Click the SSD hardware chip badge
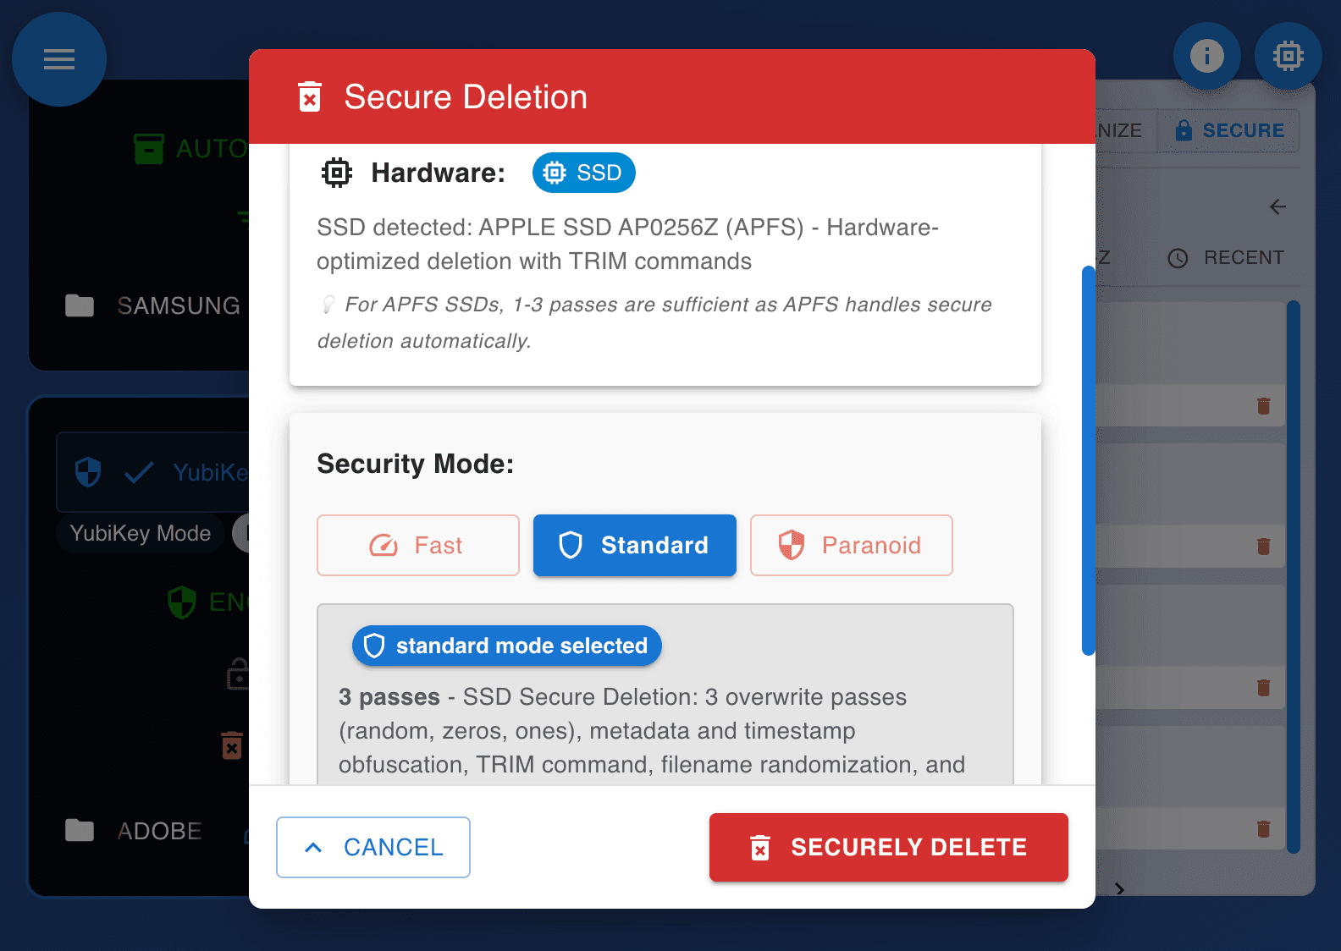Viewport: 1341px width, 951px height. tap(583, 173)
